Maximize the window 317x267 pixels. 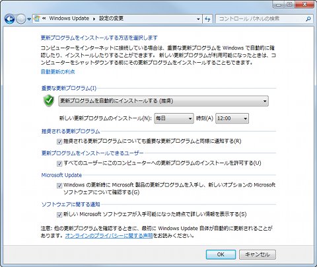pos(289,5)
